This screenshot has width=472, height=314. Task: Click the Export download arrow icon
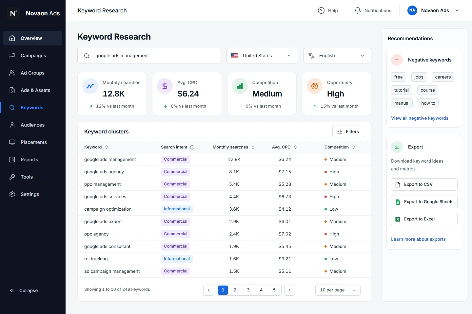[x=397, y=147]
